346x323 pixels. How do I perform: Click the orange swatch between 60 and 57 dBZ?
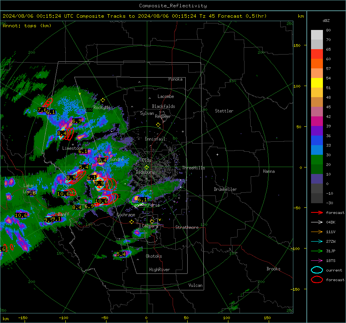click(x=317, y=63)
